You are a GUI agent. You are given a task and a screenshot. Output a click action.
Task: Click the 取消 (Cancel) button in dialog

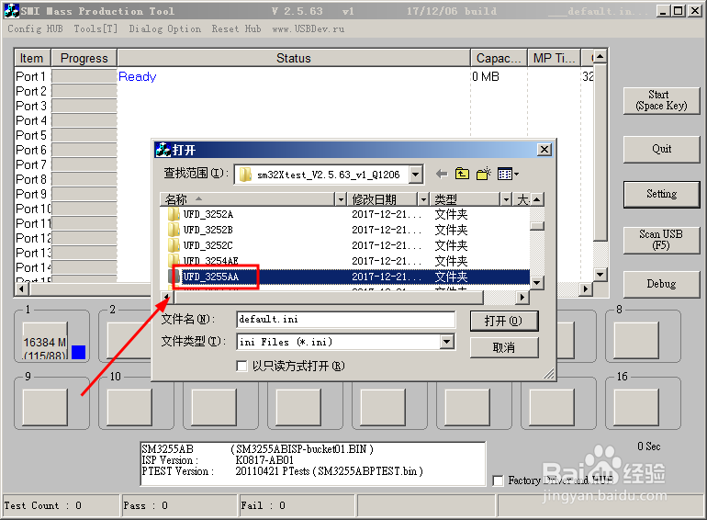[504, 347]
